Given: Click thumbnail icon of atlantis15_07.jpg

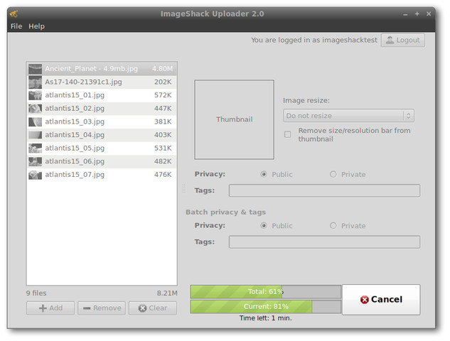Looking at the screenshot, I should [35, 175].
